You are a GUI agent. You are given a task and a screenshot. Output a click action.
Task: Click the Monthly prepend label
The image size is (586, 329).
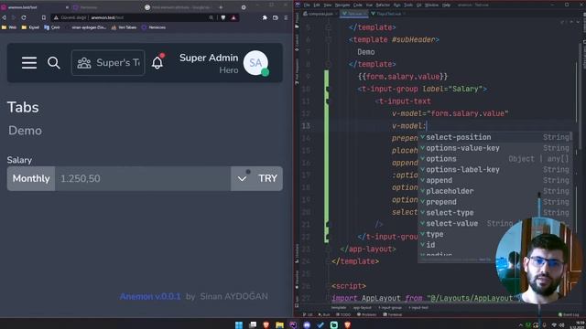point(31,178)
